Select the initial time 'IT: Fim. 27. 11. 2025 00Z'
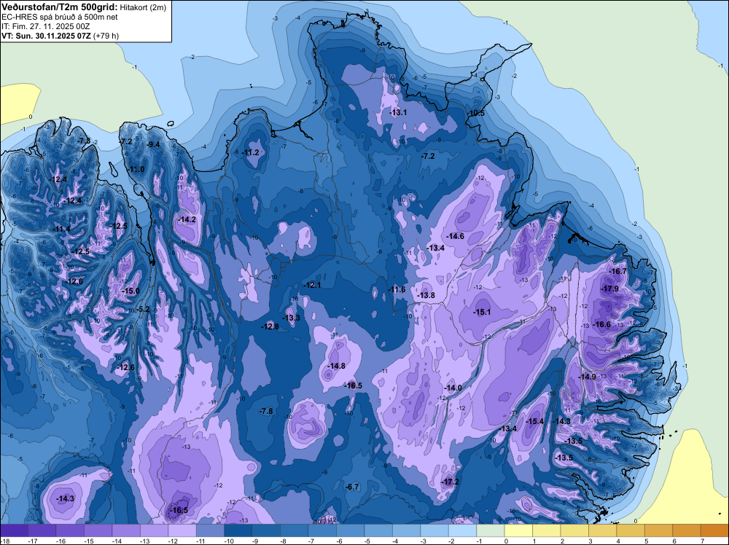729x545 pixels. click(x=45, y=26)
